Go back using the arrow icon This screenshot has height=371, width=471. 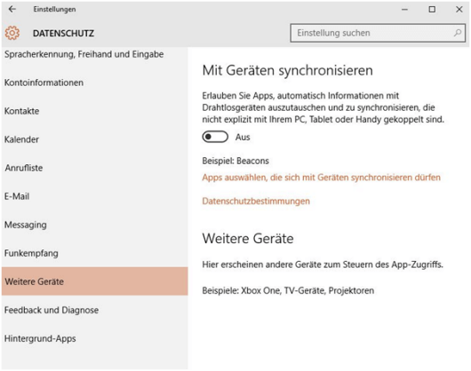point(12,9)
